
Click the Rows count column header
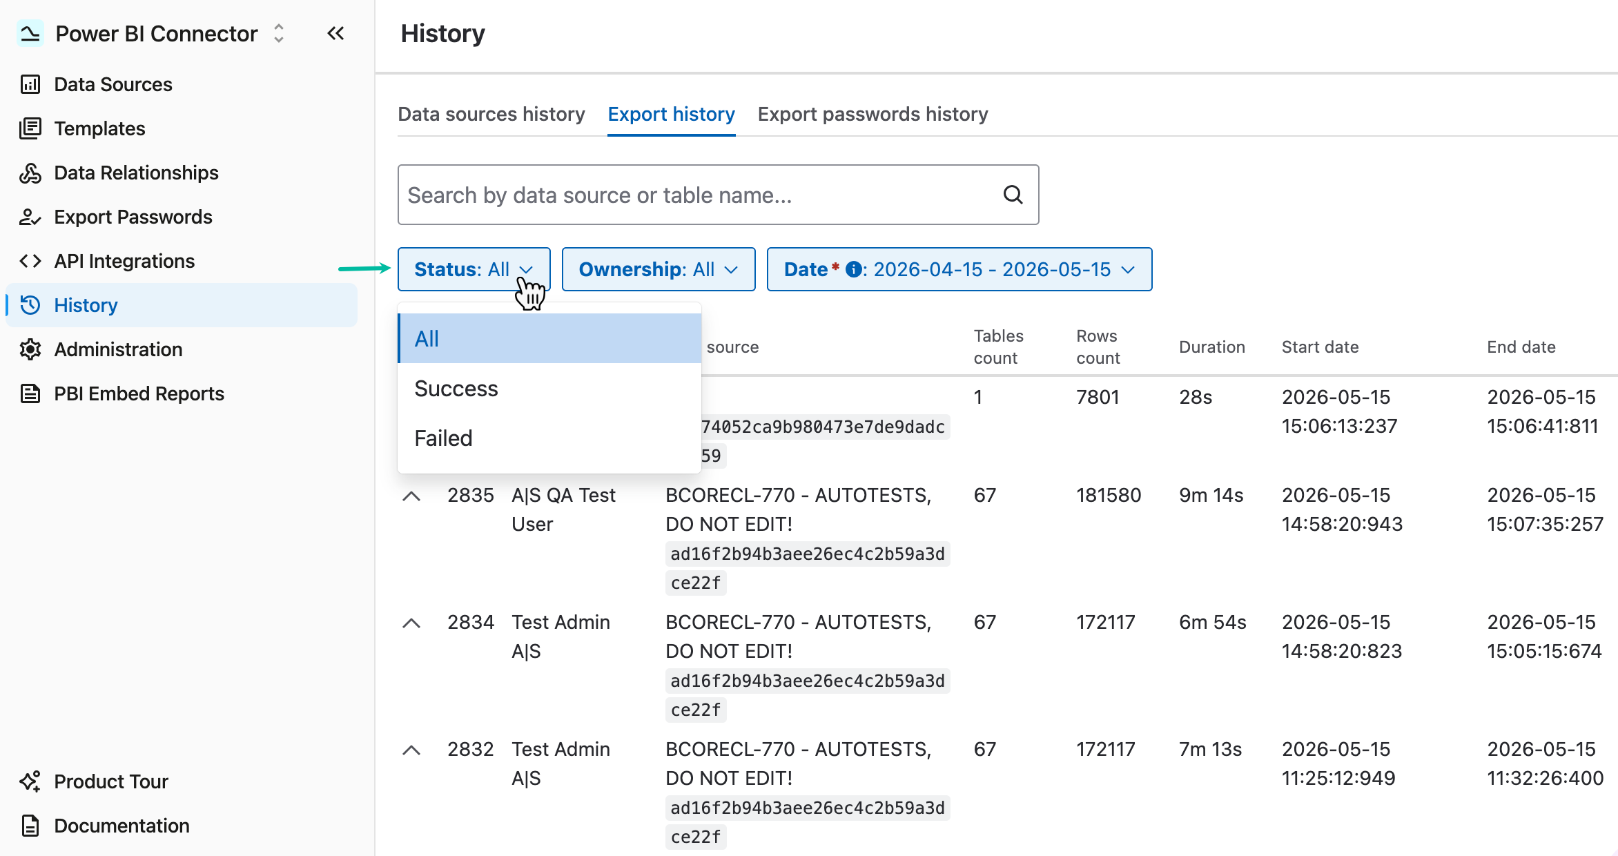tap(1098, 347)
